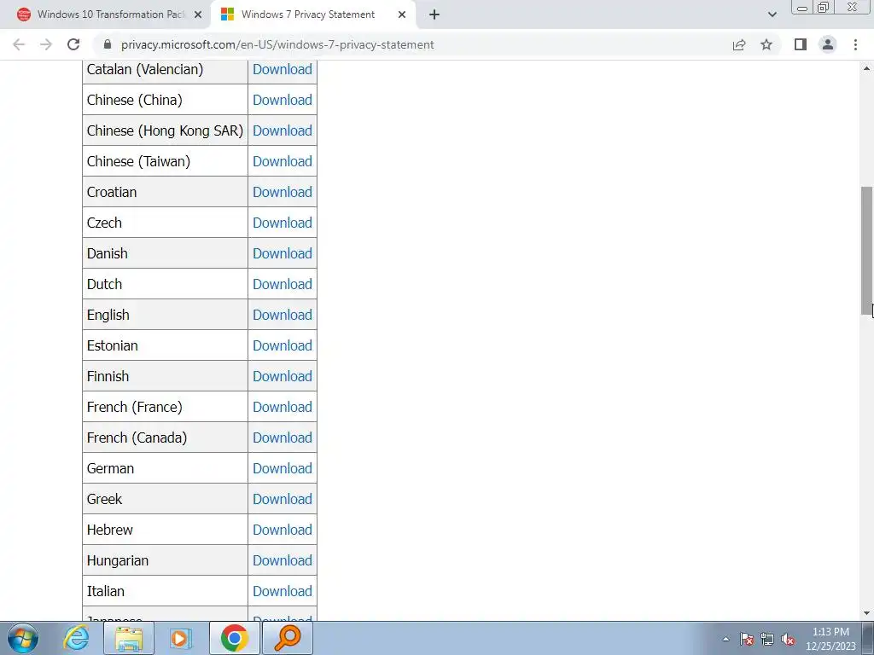Viewport: 874px width, 655px height.
Task: Click the muted volume tray icon
Action: point(788,639)
